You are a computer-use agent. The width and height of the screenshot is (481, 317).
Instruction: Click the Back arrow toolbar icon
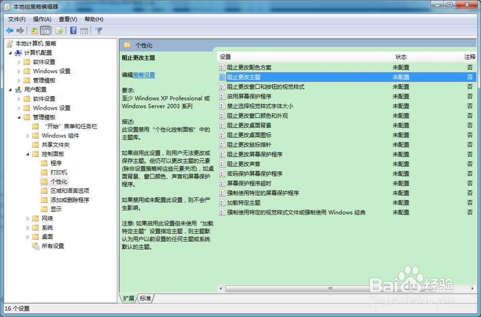point(10,31)
